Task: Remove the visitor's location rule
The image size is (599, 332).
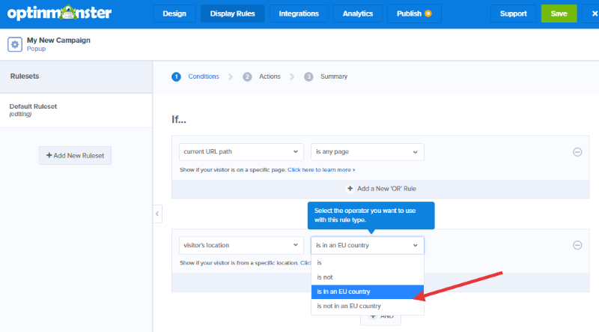Action: [577, 245]
